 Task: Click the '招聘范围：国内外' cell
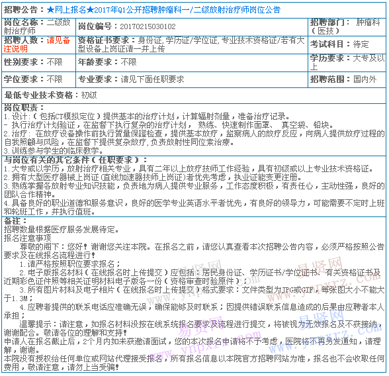pos(347,79)
